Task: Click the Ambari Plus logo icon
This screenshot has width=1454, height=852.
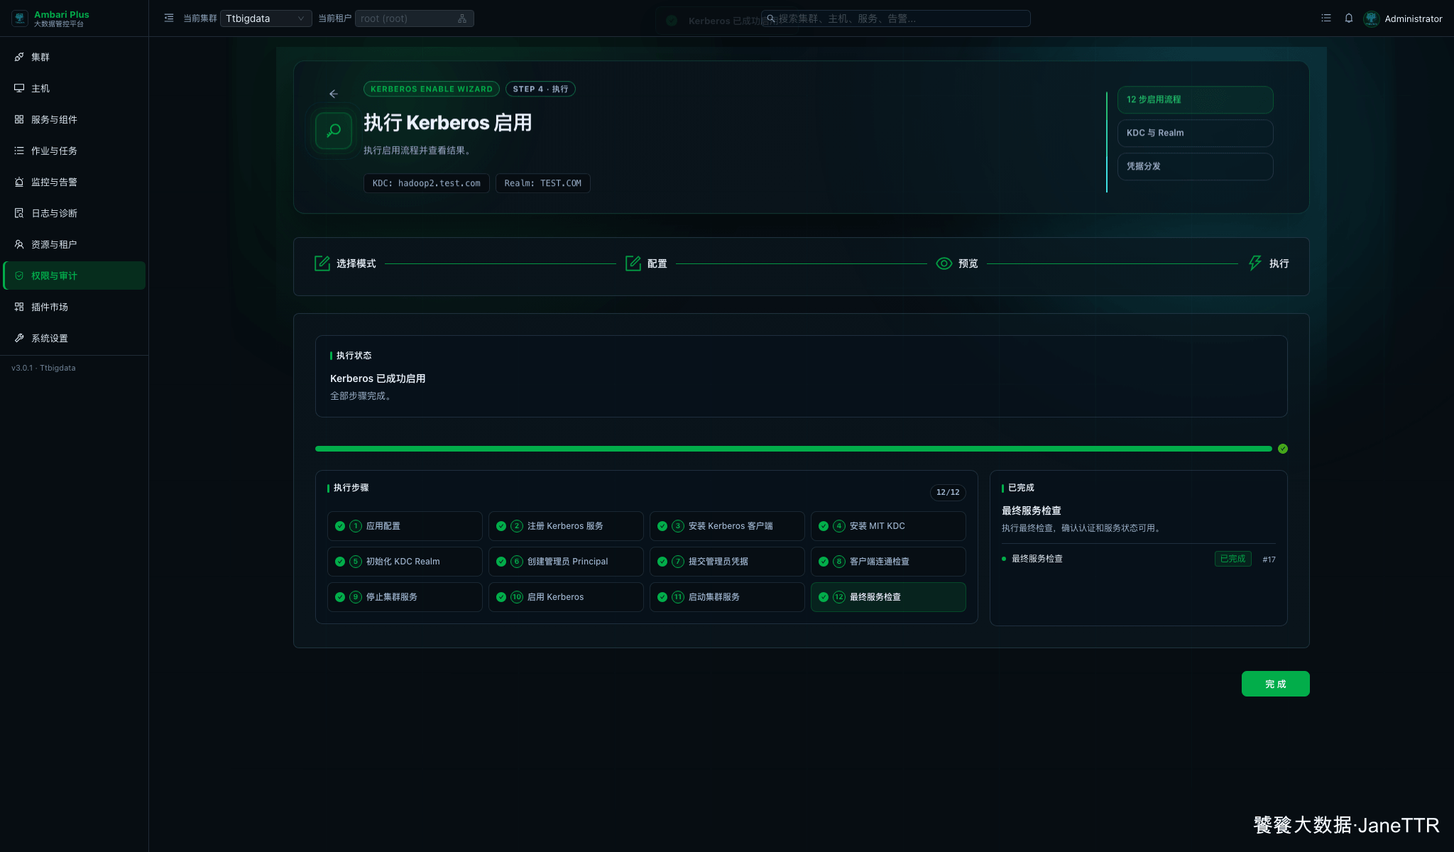Action: [20, 18]
